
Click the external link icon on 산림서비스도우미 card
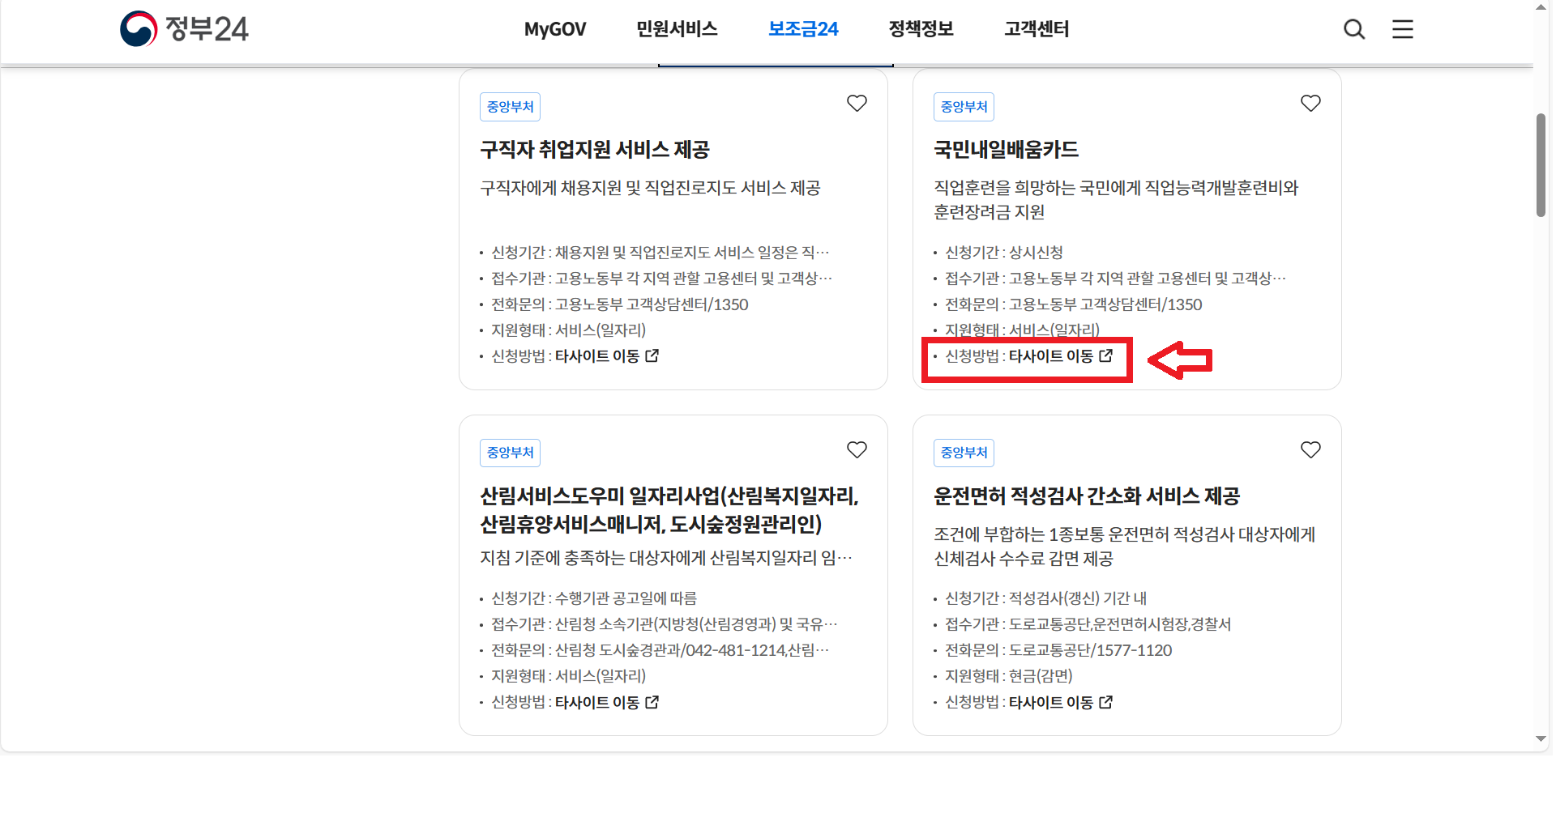coord(652,702)
